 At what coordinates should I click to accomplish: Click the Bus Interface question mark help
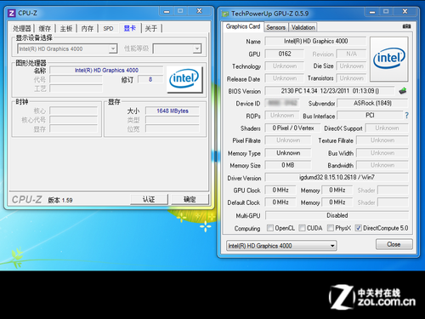click(x=406, y=116)
